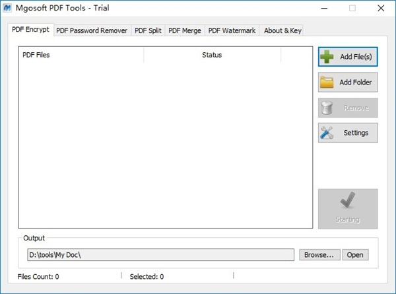Open the PDF Watermark tab
Viewport: 396px width, 294px height.
click(232, 30)
